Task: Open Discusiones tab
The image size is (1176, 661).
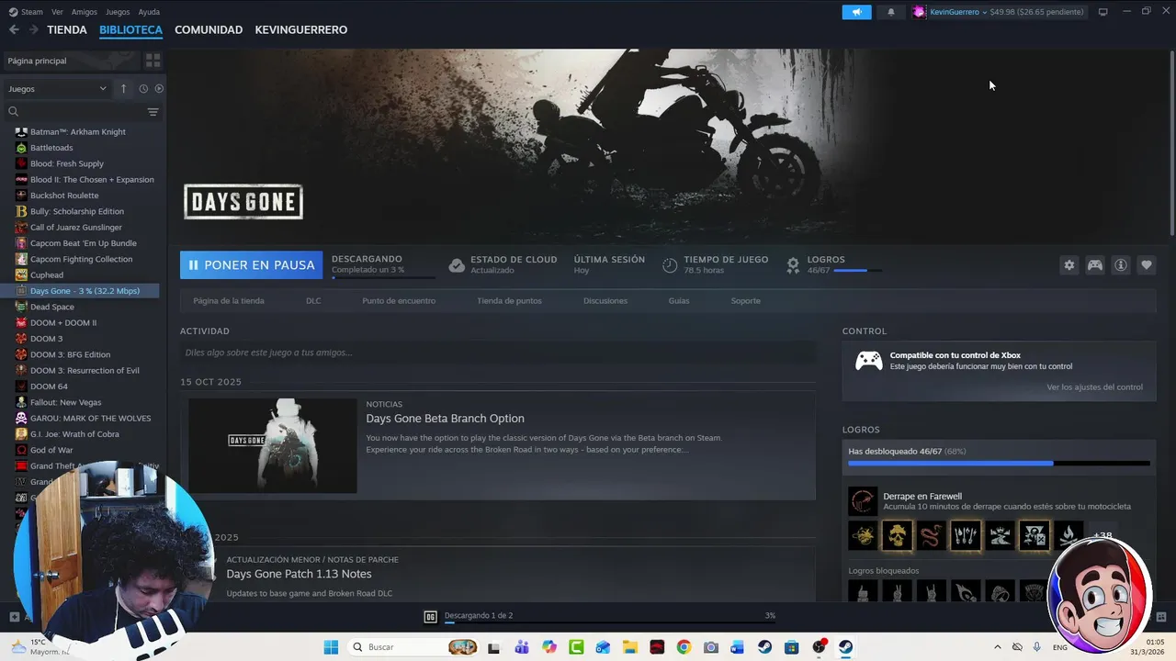Action: (x=605, y=300)
